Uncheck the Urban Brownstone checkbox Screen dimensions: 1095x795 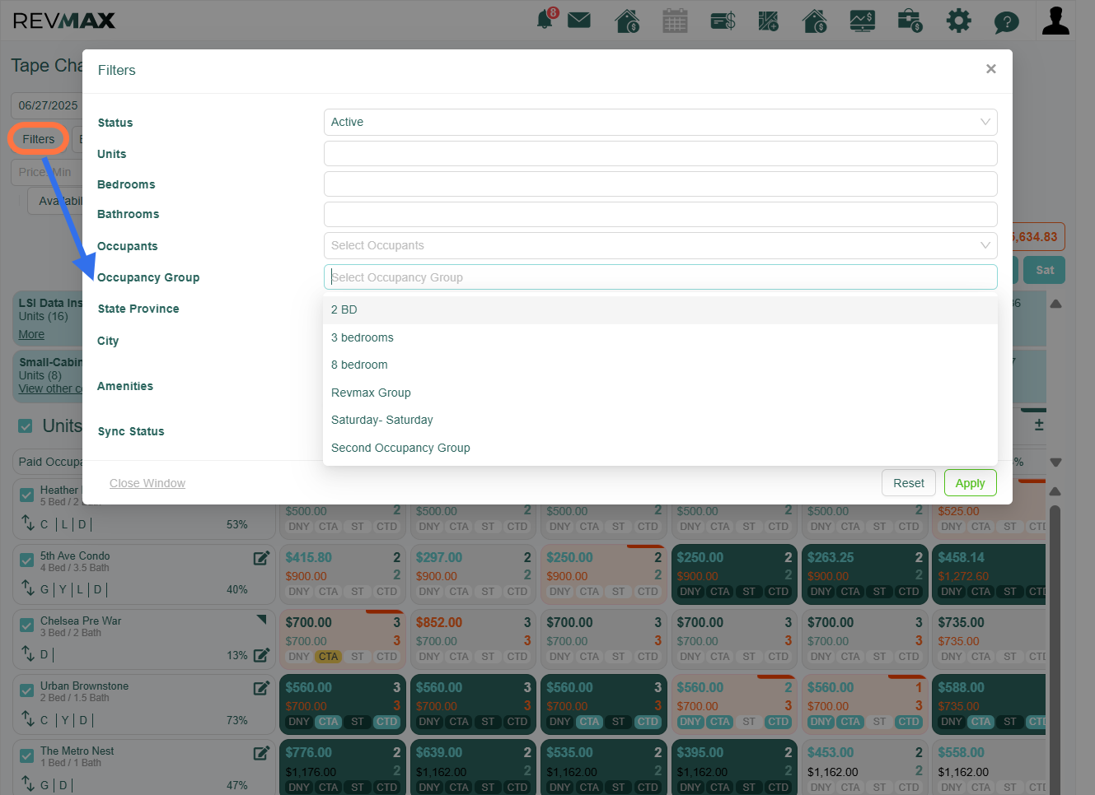(26, 690)
